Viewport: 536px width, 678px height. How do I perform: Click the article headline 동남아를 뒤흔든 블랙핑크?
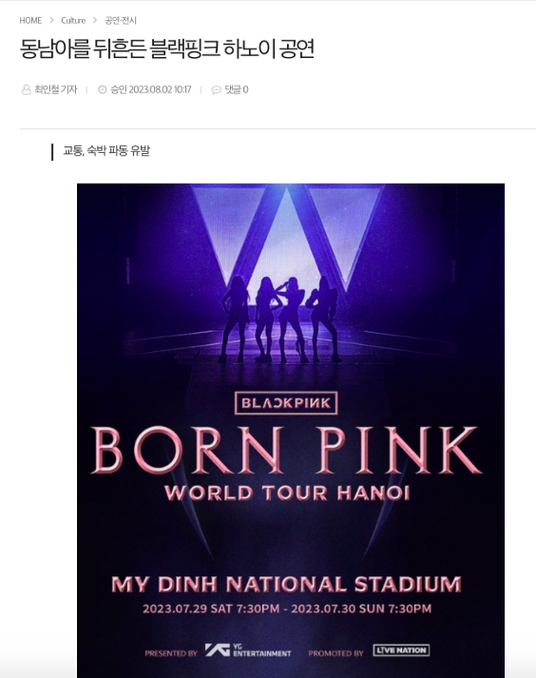(x=167, y=48)
